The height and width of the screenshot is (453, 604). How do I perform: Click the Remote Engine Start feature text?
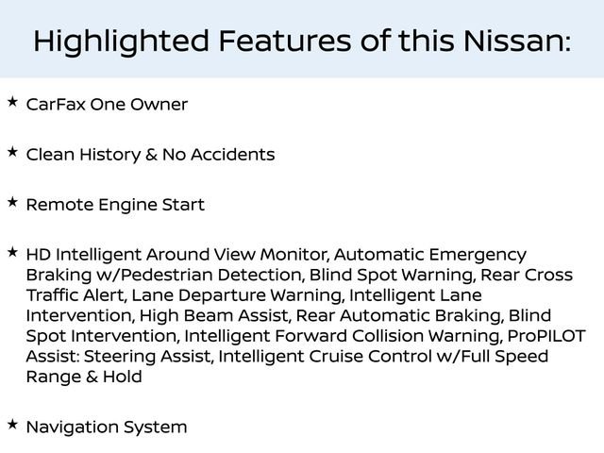tap(115, 205)
